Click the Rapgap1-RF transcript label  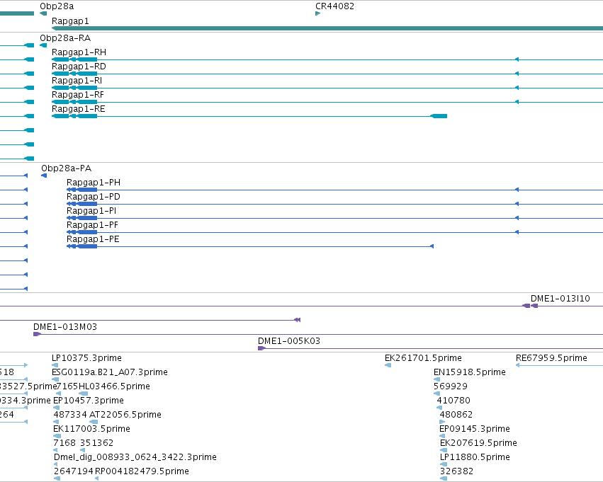coord(78,95)
